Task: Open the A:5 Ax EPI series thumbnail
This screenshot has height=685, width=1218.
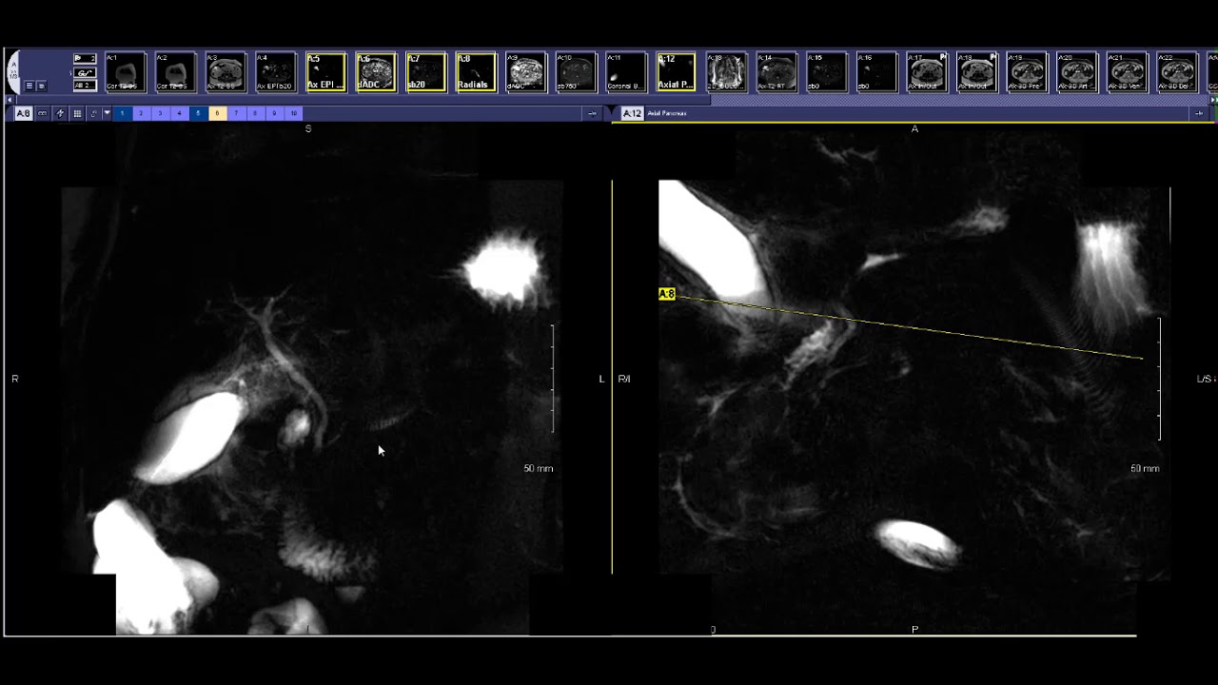Action: coord(325,72)
